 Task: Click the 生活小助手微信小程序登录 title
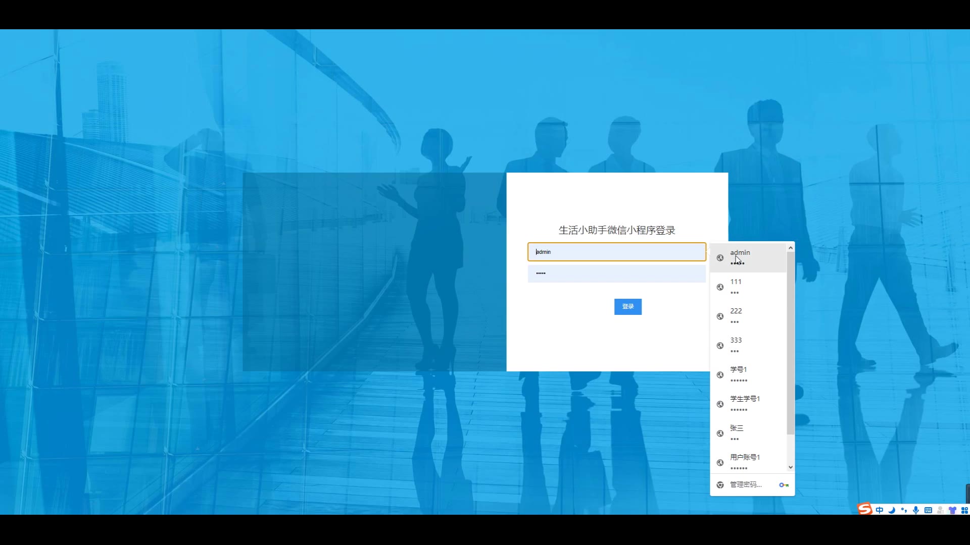click(x=617, y=230)
